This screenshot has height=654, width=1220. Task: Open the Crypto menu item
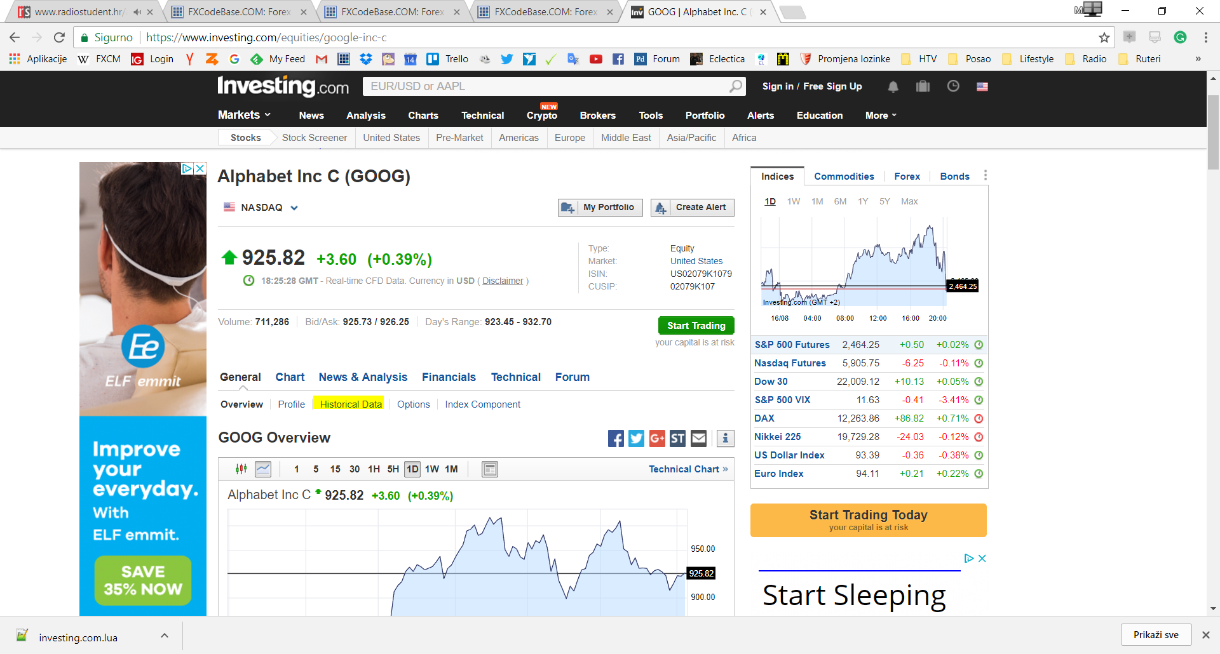click(x=542, y=115)
